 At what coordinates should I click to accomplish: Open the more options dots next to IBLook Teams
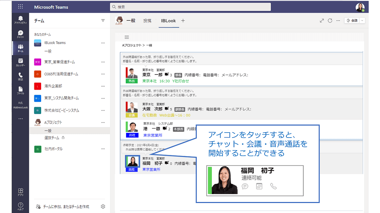[103, 42]
